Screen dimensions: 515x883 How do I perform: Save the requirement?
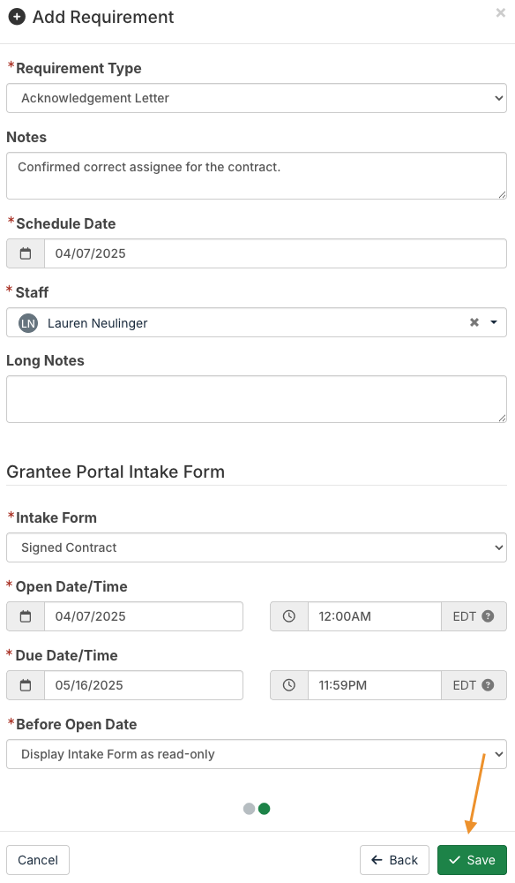(x=473, y=860)
